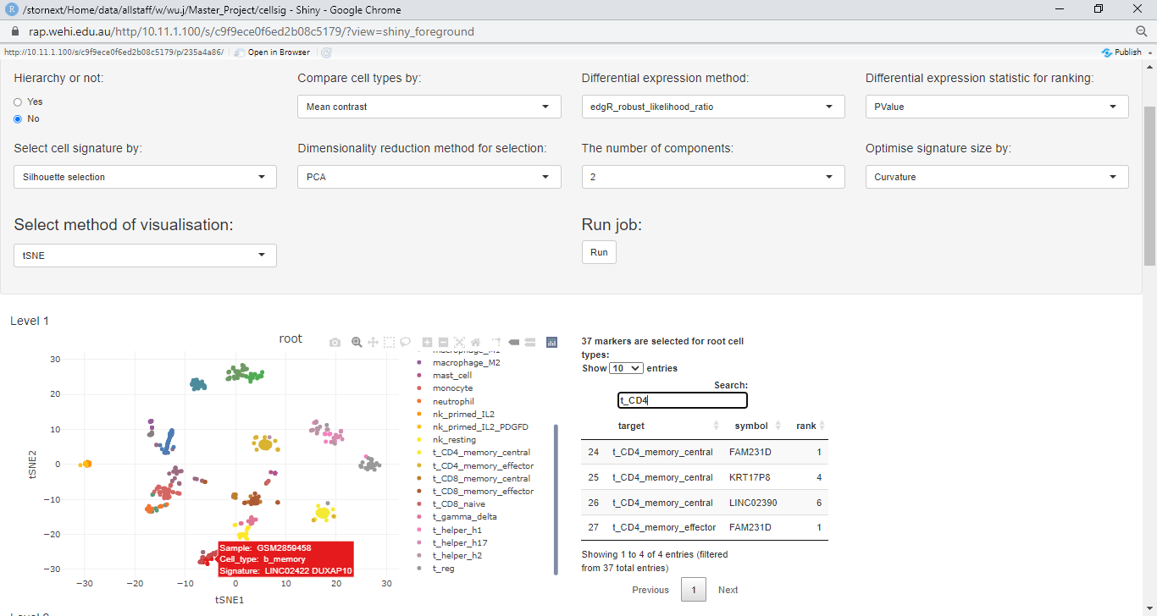Reset plot axes with the home icon
The height and width of the screenshot is (616, 1157).
476,342
